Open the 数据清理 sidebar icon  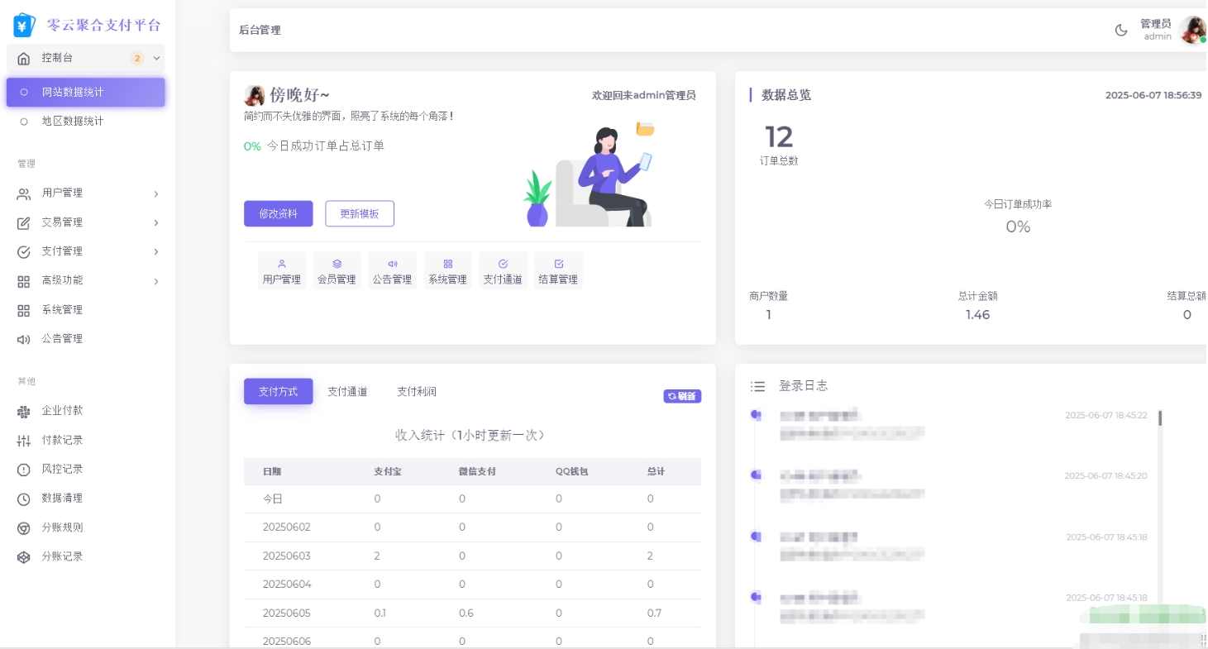24,498
